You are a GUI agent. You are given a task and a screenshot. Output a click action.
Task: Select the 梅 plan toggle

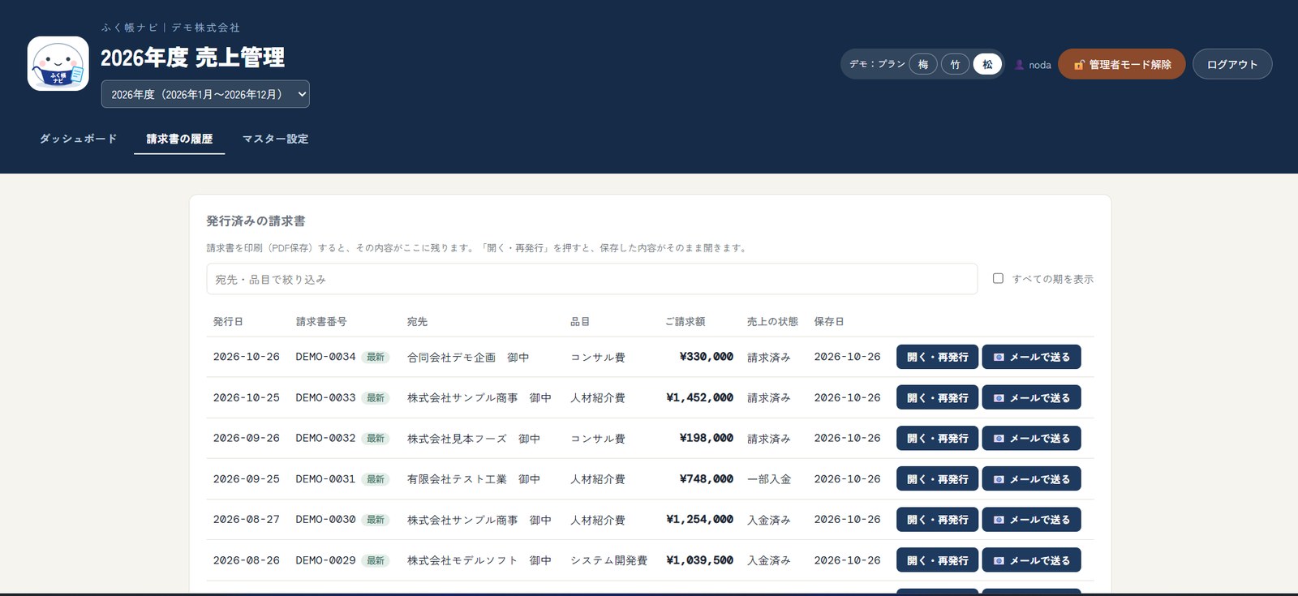coord(923,64)
